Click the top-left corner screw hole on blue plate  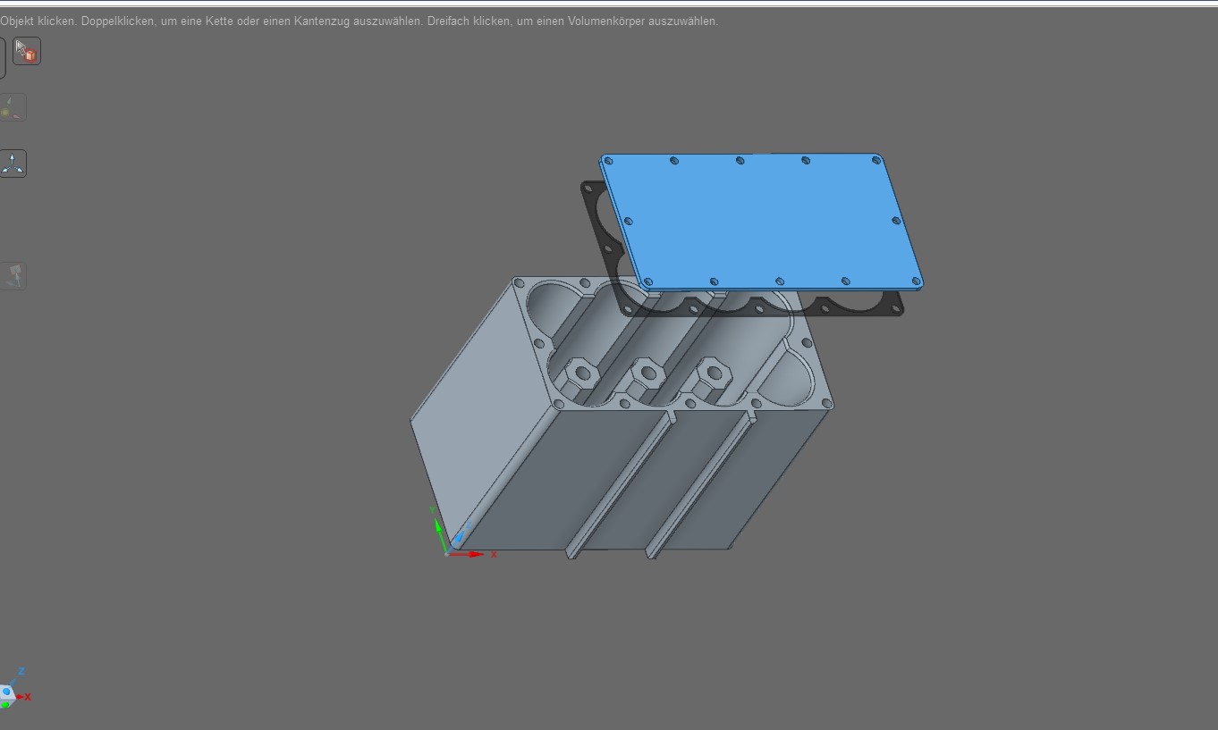tap(609, 162)
